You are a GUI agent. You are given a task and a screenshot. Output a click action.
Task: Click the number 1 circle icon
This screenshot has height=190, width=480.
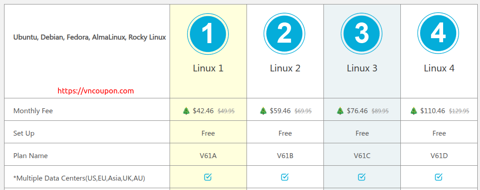208,34
